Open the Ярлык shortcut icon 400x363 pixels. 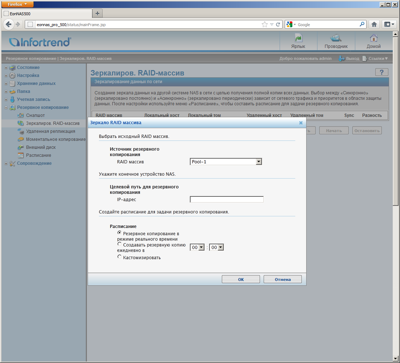pyautogui.click(x=298, y=38)
